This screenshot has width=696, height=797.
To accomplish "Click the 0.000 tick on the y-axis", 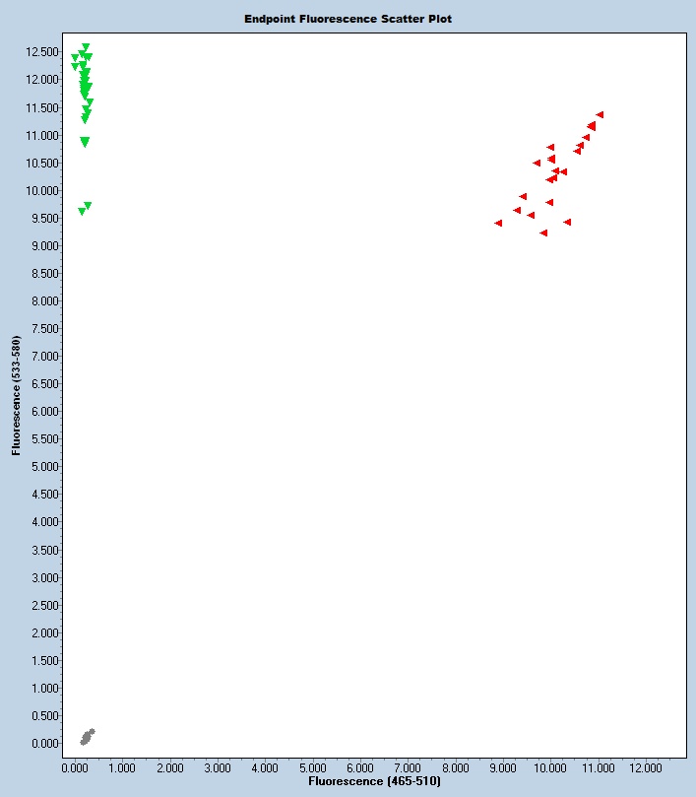I will coord(43,743).
